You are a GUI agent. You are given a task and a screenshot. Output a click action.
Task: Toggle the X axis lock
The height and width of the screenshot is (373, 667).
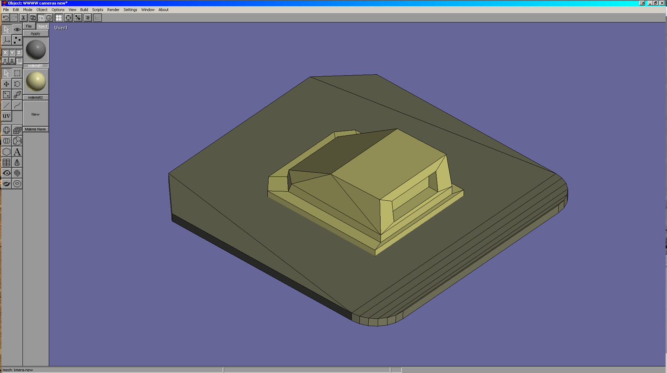click(5, 52)
